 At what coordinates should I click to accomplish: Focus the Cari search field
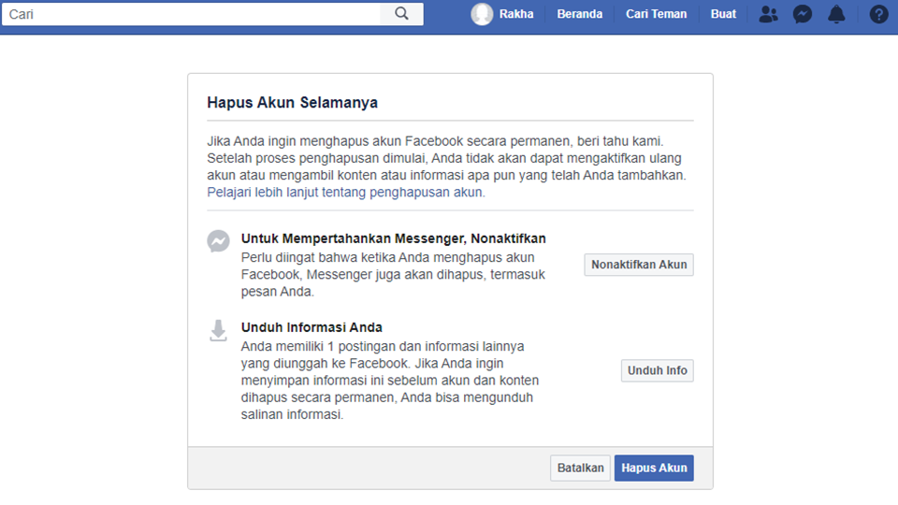pos(192,14)
